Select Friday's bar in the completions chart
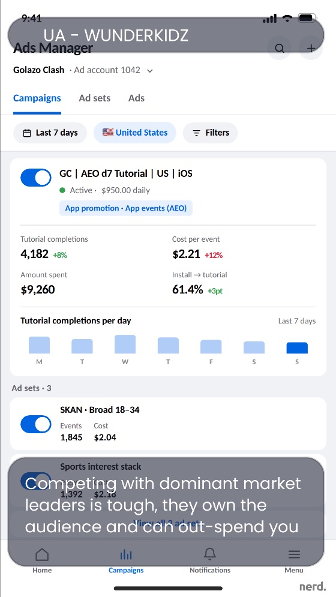The width and height of the screenshot is (336, 597). tap(211, 346)
